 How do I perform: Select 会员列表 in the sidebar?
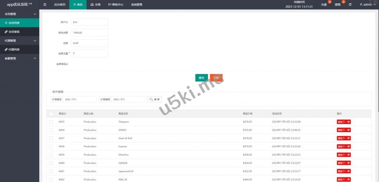pyautogui.click(x=14, y=23)
